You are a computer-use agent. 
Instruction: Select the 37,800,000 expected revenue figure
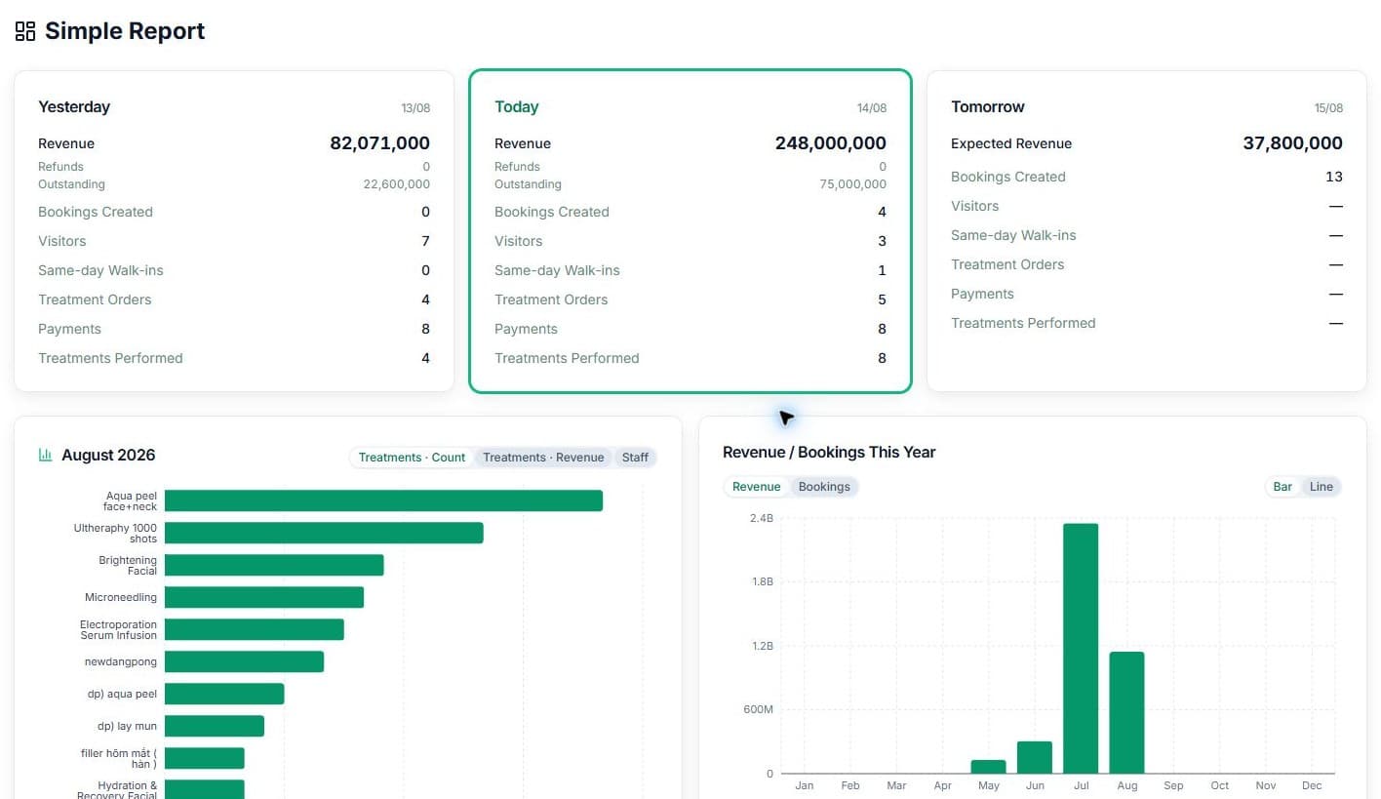(1292, 143)
